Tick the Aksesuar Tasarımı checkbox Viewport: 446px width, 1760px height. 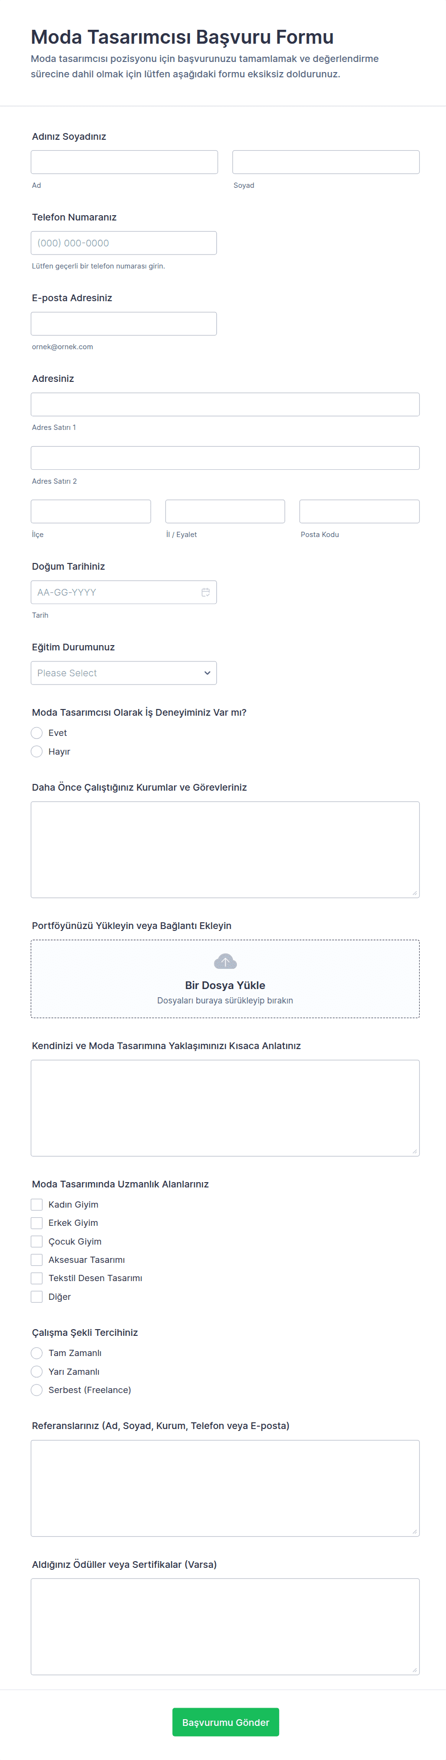click(x=37, y=1260)
